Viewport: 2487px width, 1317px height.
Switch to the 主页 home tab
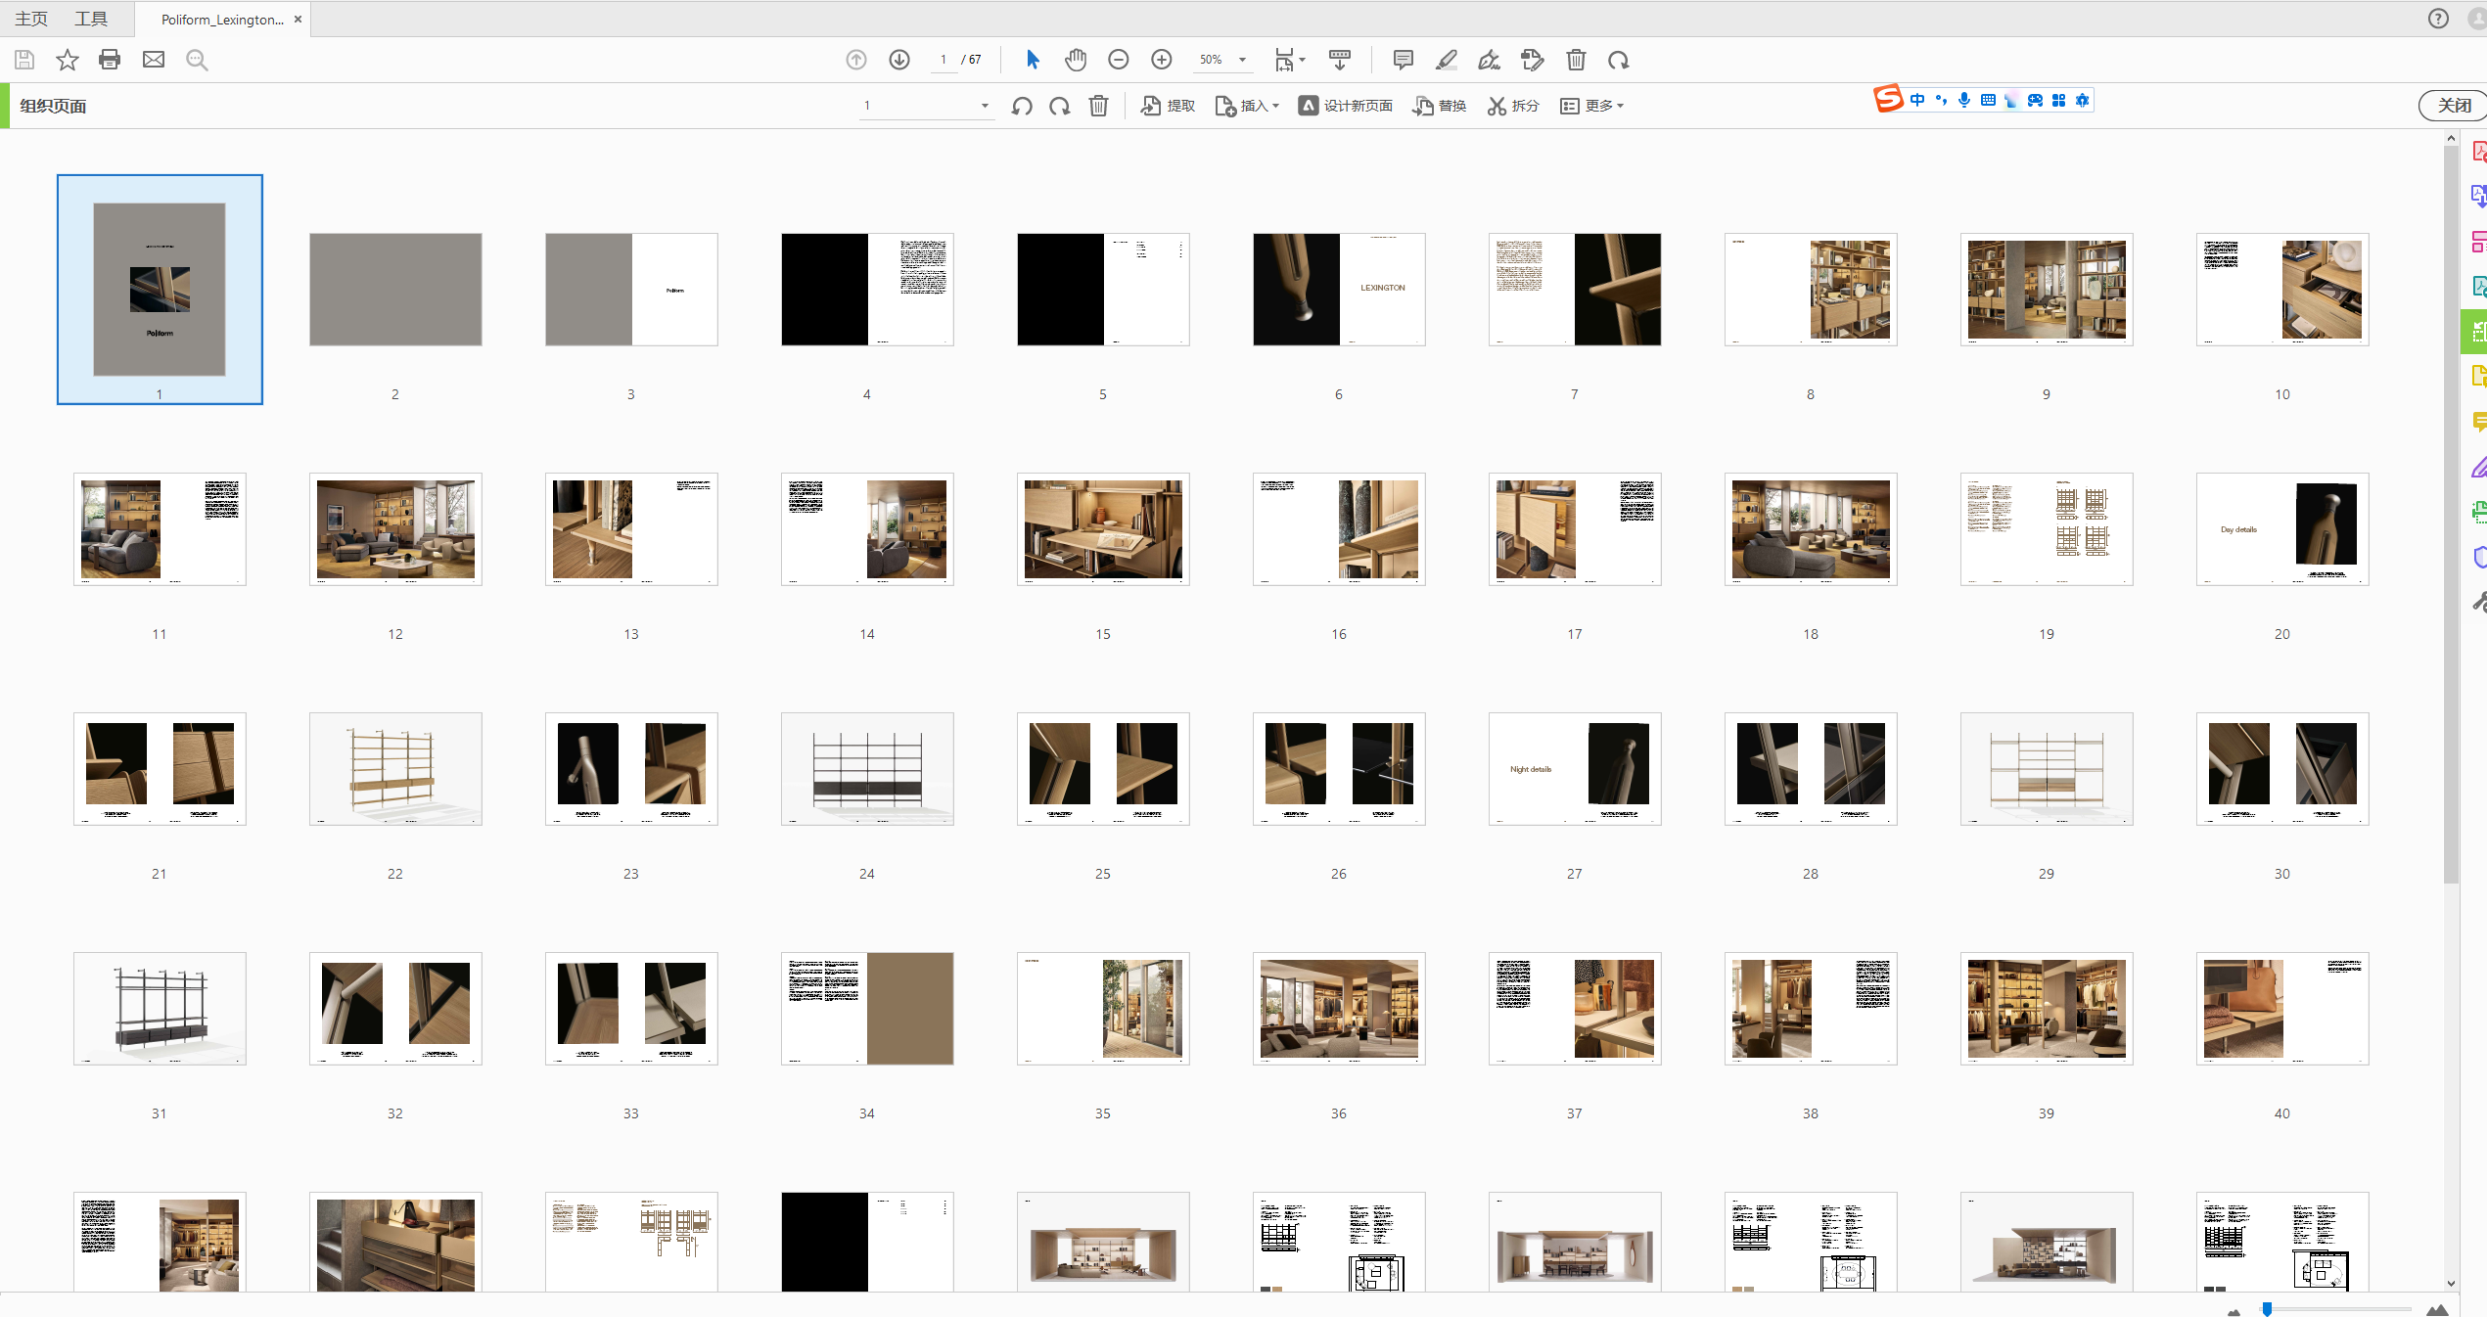pos(31,19)
